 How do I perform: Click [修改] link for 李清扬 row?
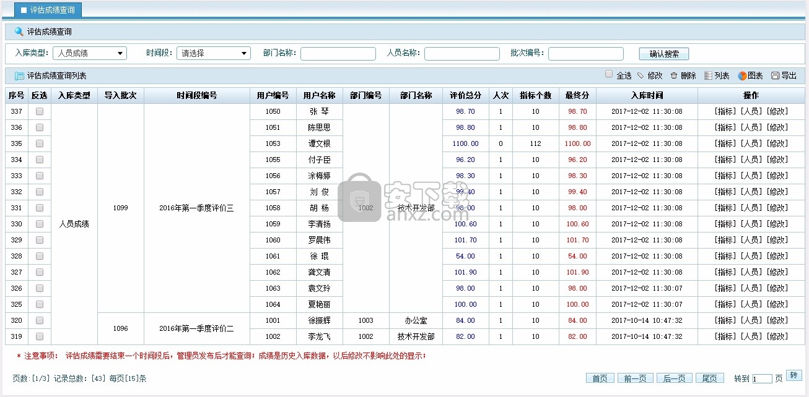[777, 224]
